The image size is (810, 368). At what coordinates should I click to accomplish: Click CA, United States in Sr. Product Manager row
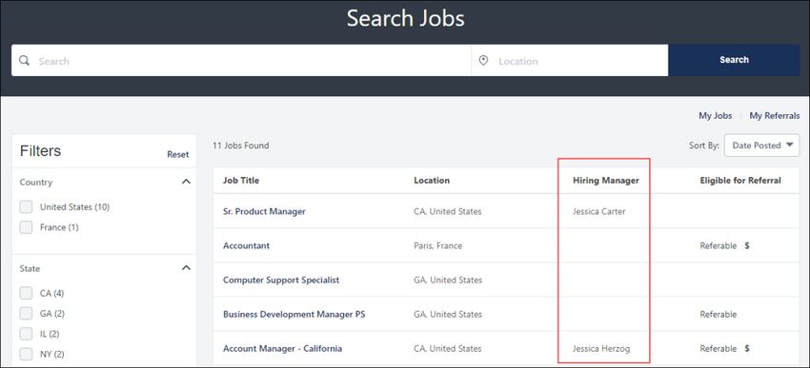(447, 211)
